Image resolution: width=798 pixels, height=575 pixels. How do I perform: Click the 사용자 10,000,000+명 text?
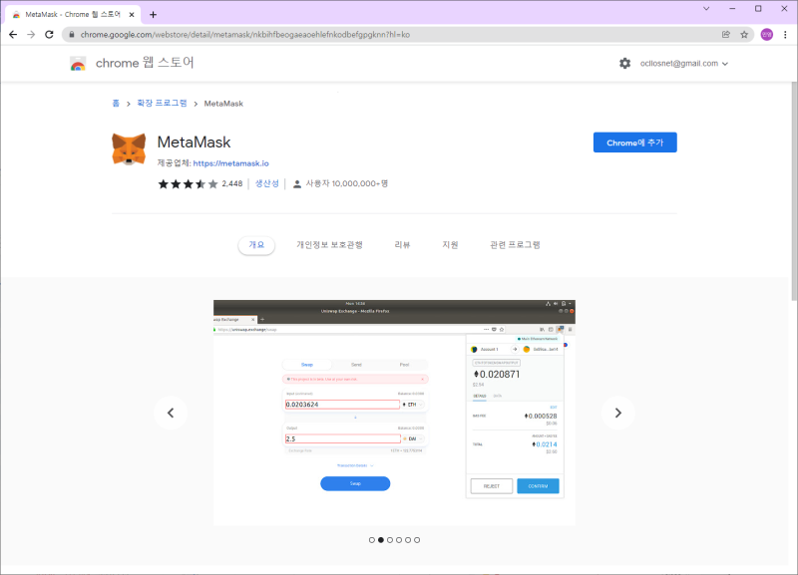coord(346,183)
